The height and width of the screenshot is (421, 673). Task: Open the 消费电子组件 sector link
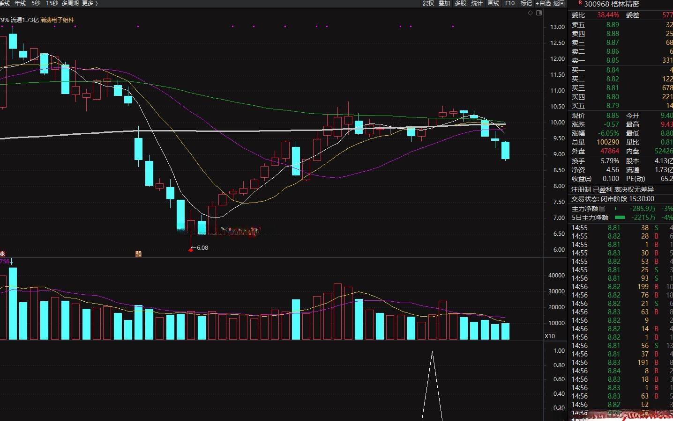point(57,20)
